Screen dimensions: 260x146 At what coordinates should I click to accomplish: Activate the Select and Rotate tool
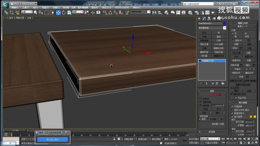point(64,13)
